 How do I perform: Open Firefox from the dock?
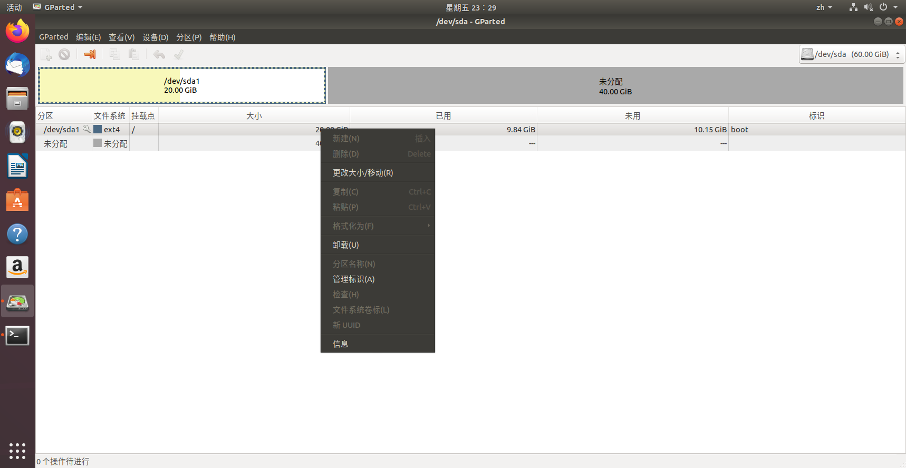coord(17,31)
